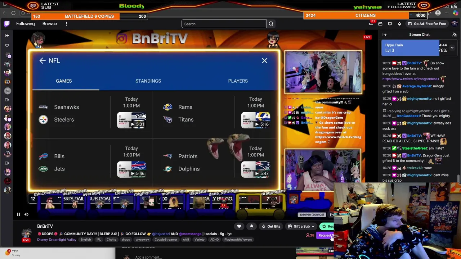
Task: Play the Patriots vs Dolphins game preview
Action: point(256,169)
